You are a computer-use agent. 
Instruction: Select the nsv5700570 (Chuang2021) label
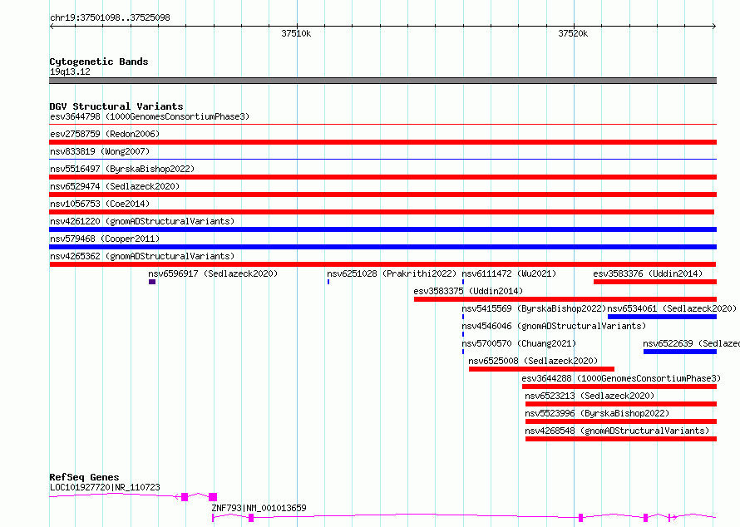pyautogui.click(x=519, y=343)
